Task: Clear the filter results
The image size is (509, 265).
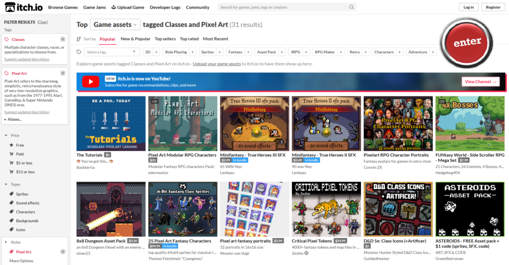Action: coord(43,22)
